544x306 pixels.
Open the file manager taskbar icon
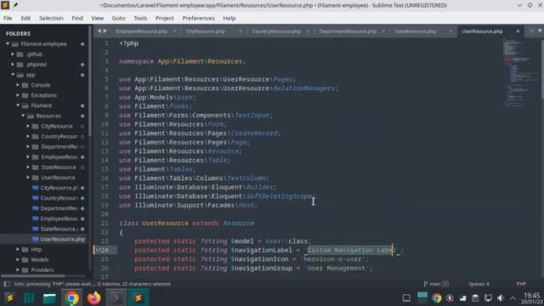pyautogui.click(x=49, y=298)
